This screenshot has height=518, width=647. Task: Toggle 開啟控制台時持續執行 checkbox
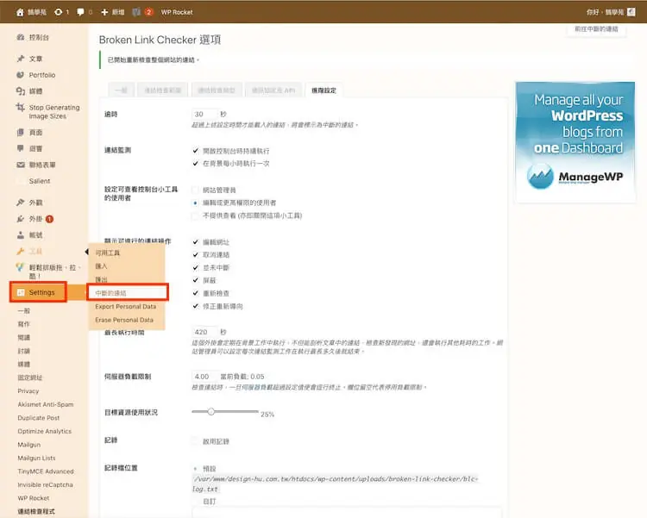196,151
